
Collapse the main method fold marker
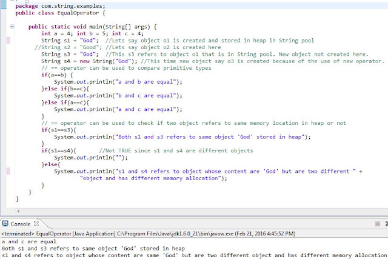12,27
